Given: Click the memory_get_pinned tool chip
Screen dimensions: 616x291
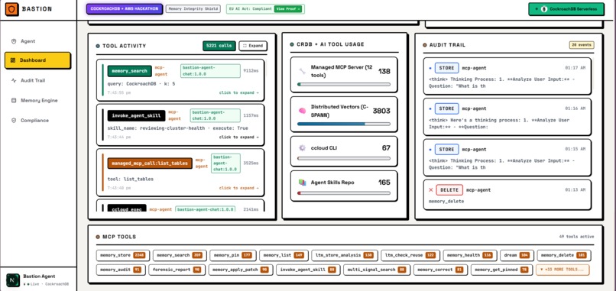Looking at the screenshot, I should [x=501, y=270].
